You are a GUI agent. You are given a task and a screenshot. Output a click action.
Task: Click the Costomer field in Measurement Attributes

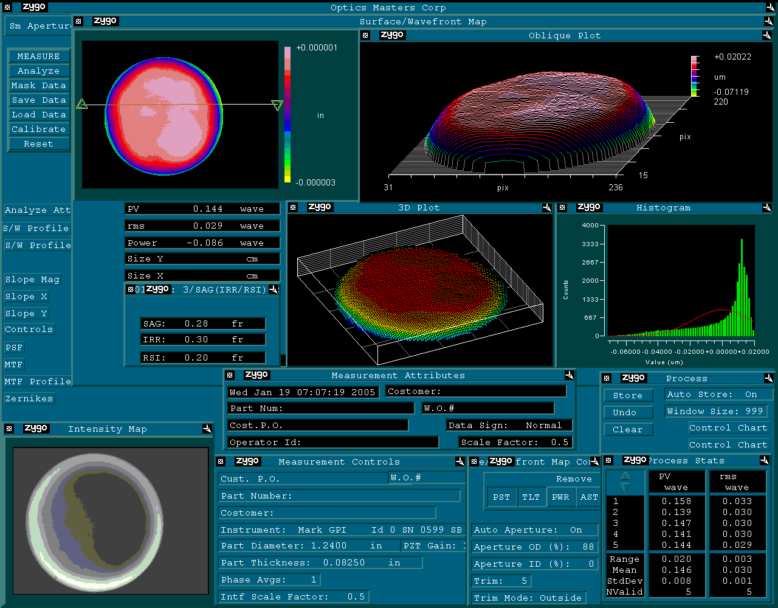pos(476,392)
